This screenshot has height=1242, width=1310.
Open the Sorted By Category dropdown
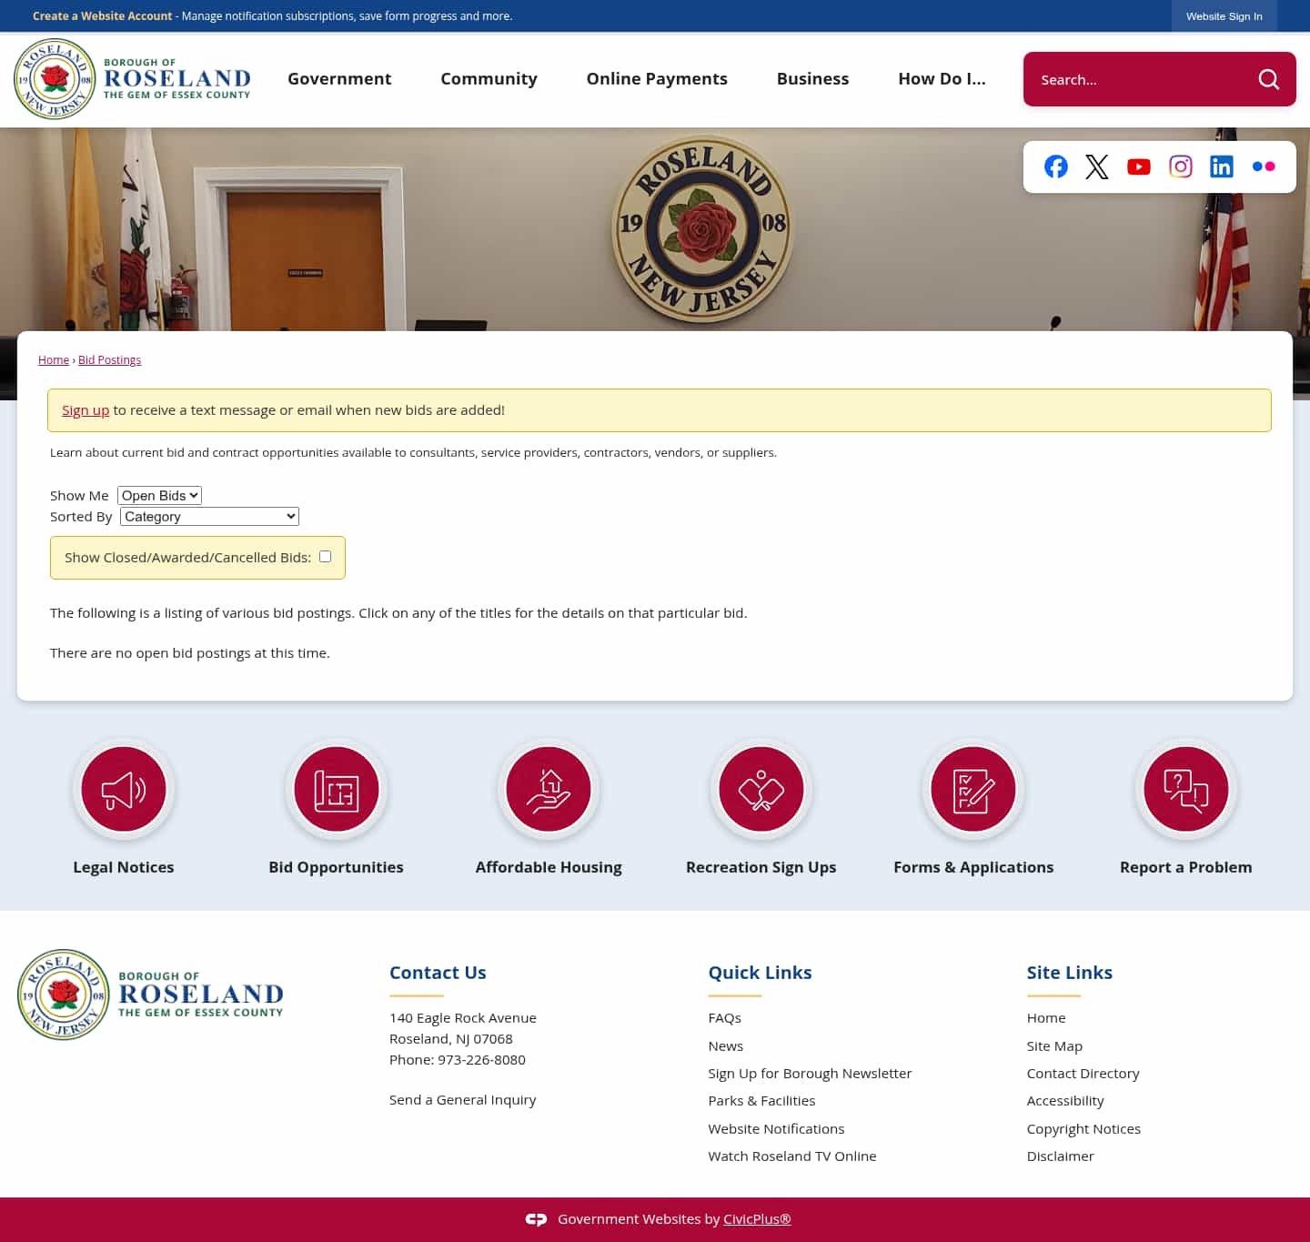pyautogui.click(x=209, y=516)
